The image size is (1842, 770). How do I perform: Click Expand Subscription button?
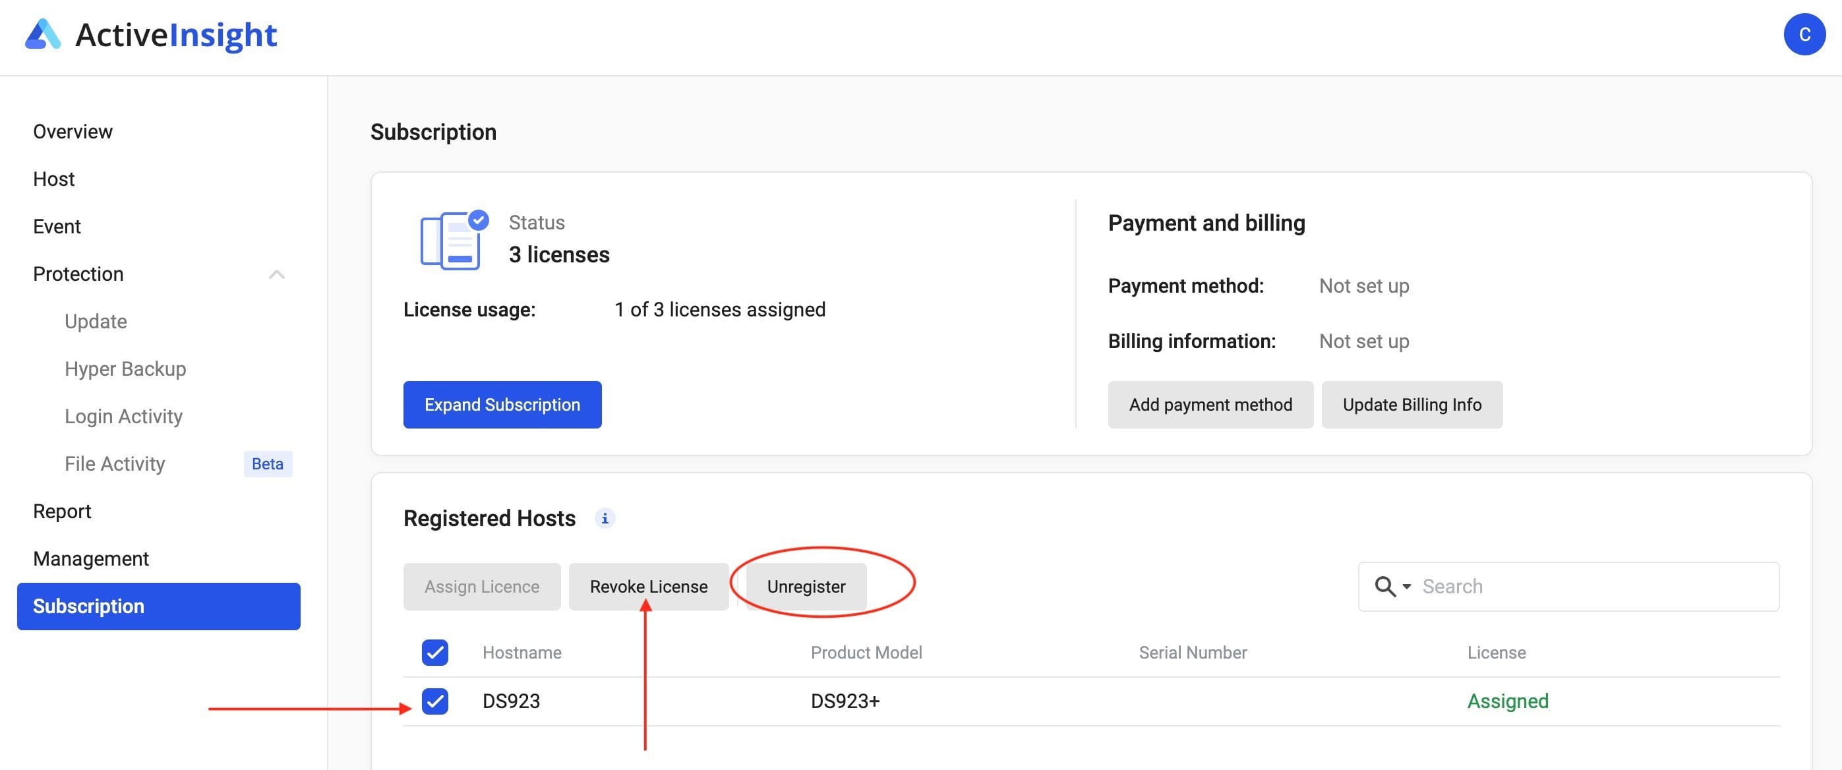(502, 405)
